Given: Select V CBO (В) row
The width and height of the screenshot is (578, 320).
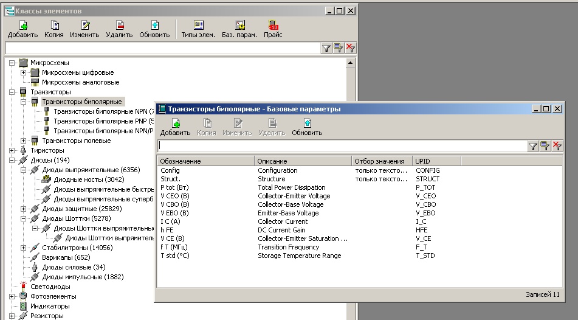Looking at the screenshot, I should 359,204.
